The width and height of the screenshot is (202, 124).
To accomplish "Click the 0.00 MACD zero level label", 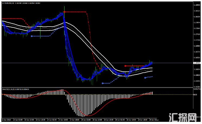I will [195, 95].
